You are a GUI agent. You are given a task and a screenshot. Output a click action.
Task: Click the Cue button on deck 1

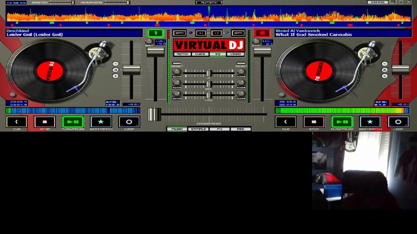coord(17,122)
